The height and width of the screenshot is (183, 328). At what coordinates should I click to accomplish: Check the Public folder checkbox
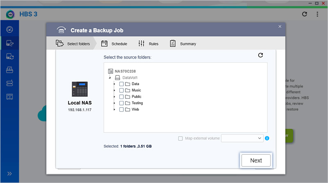pos(121,97)
